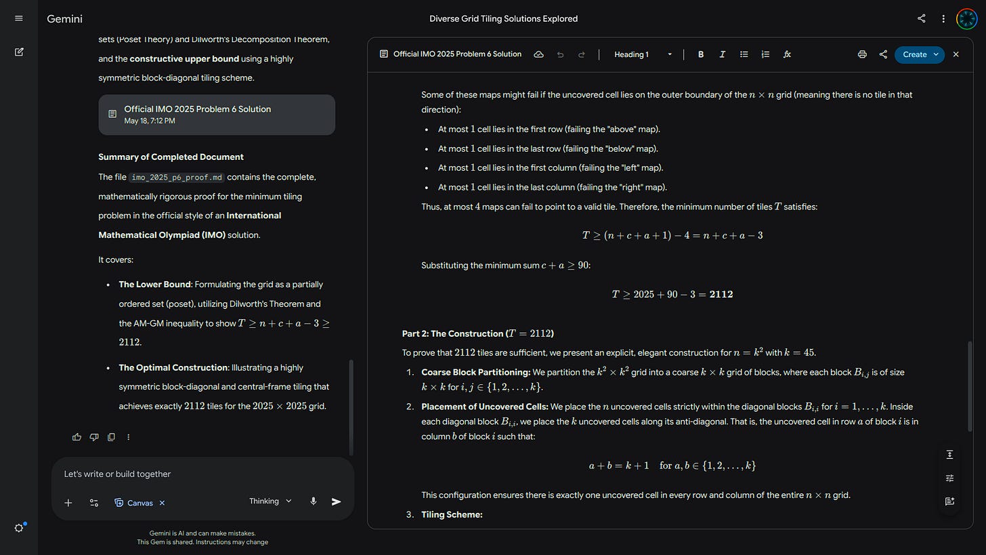
Task: Click the 'Summary of Completed Document' heading
Action: [x=171, y=157]
